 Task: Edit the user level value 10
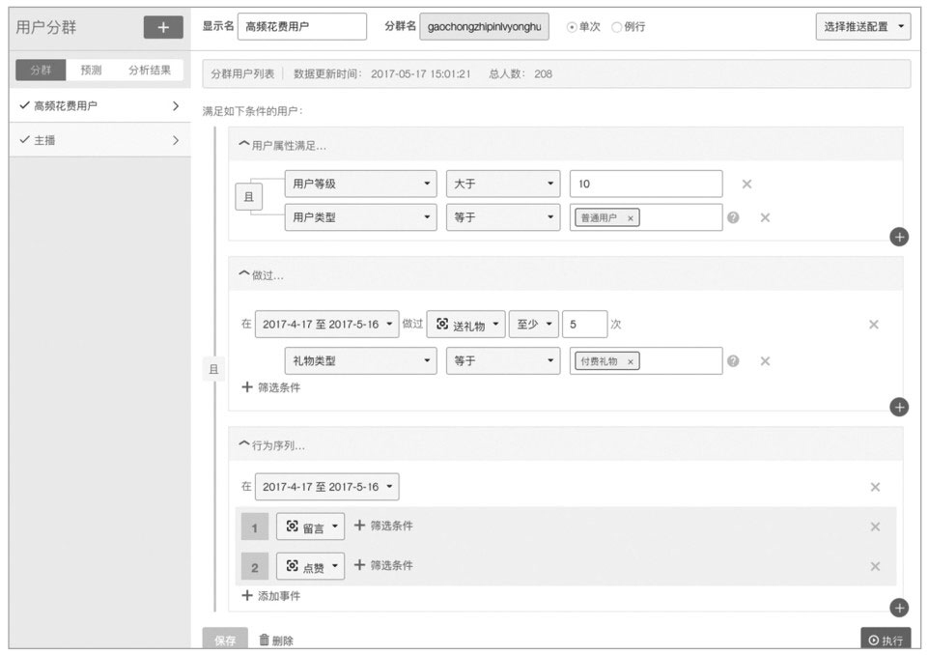(646, 184)
